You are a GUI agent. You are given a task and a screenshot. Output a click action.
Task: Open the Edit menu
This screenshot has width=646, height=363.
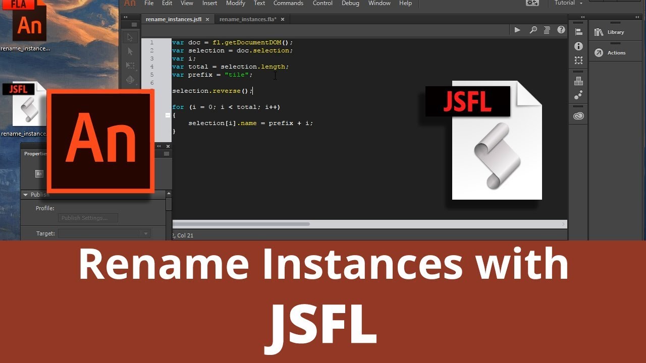(x=167, y=3)
